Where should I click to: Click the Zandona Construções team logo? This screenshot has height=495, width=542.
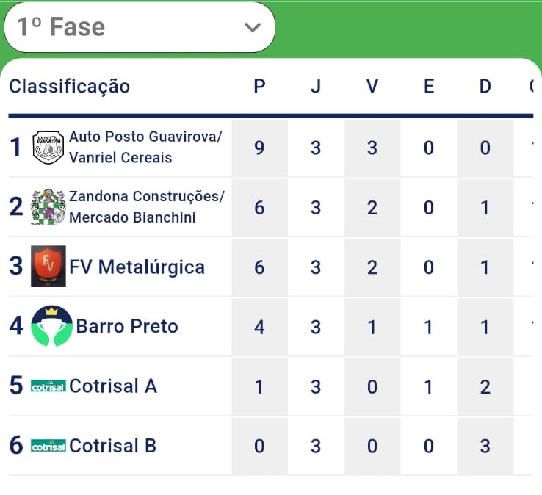[48, 207]
